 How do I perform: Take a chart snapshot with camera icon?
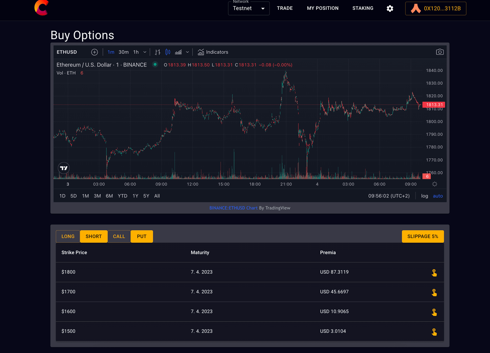[x=440, y=52]
